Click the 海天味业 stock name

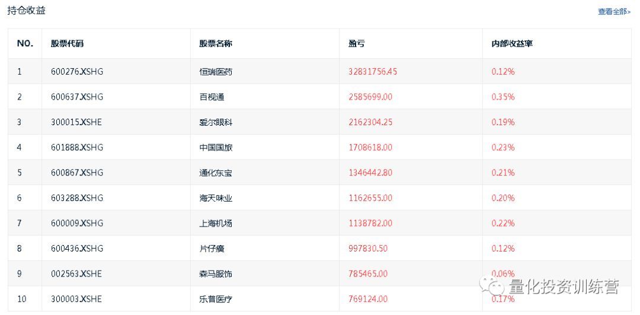(x=216, y=198)
